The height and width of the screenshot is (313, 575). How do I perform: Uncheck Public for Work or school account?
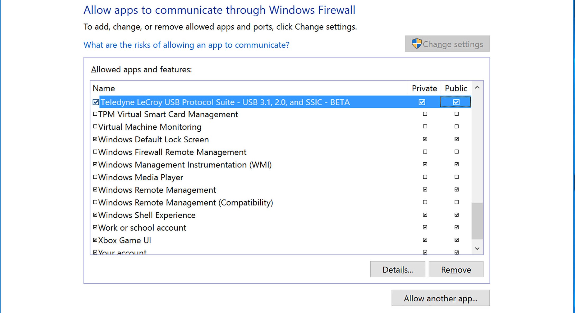(x=457, y=227)
